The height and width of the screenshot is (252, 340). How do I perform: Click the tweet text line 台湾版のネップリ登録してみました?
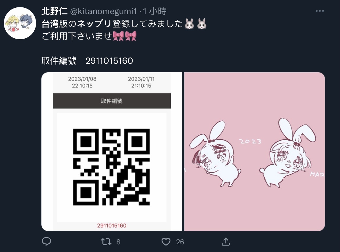[112, 24]
